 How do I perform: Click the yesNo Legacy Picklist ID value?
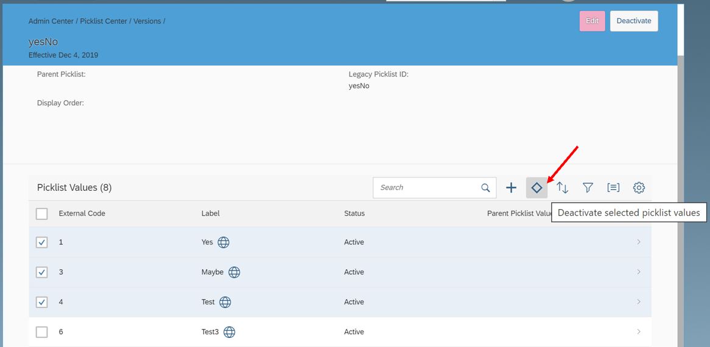click(359, 86)
